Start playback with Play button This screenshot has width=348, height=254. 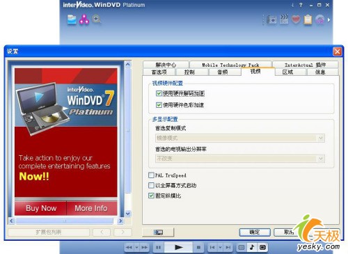coord(178,247)
